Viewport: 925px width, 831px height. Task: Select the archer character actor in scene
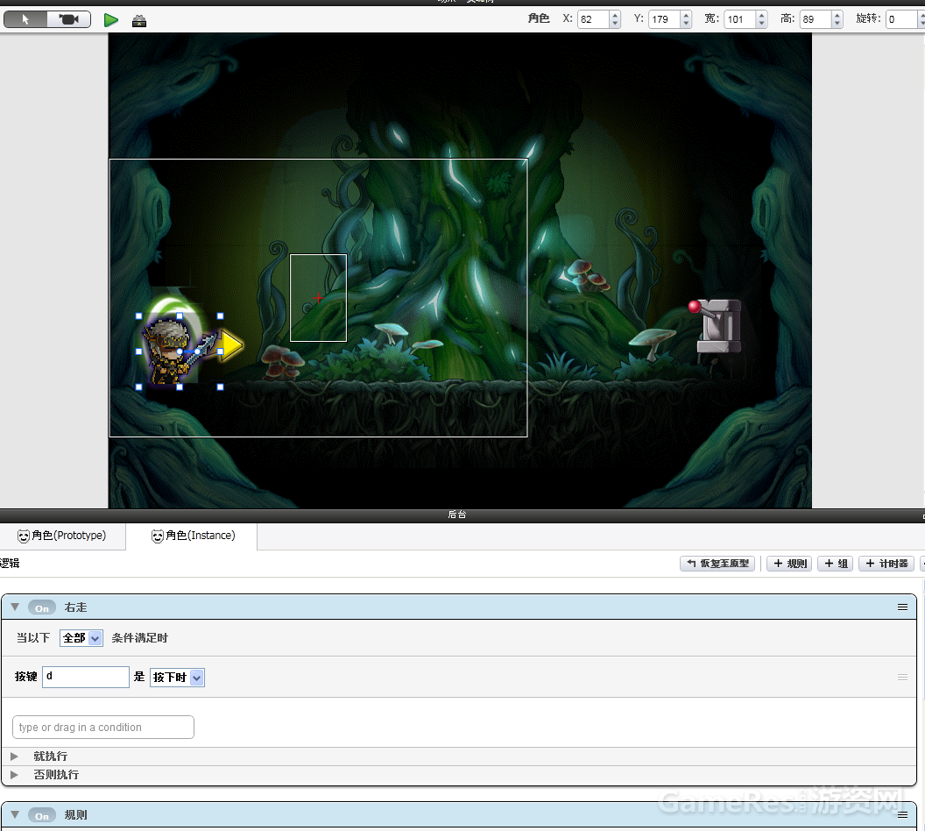(x=168, y=352)
